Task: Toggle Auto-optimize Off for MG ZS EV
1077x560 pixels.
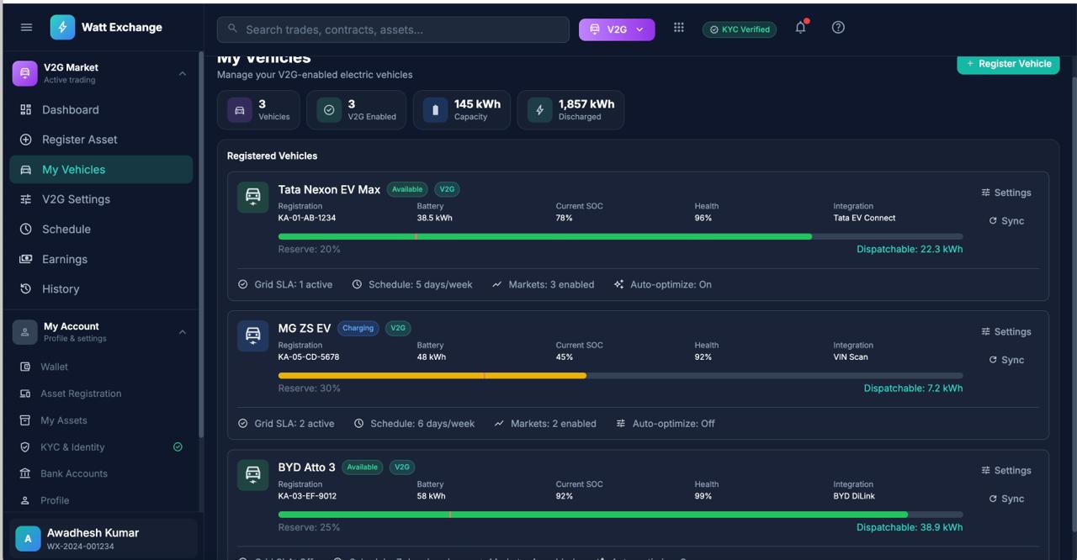Action: [x=666, y=424]
